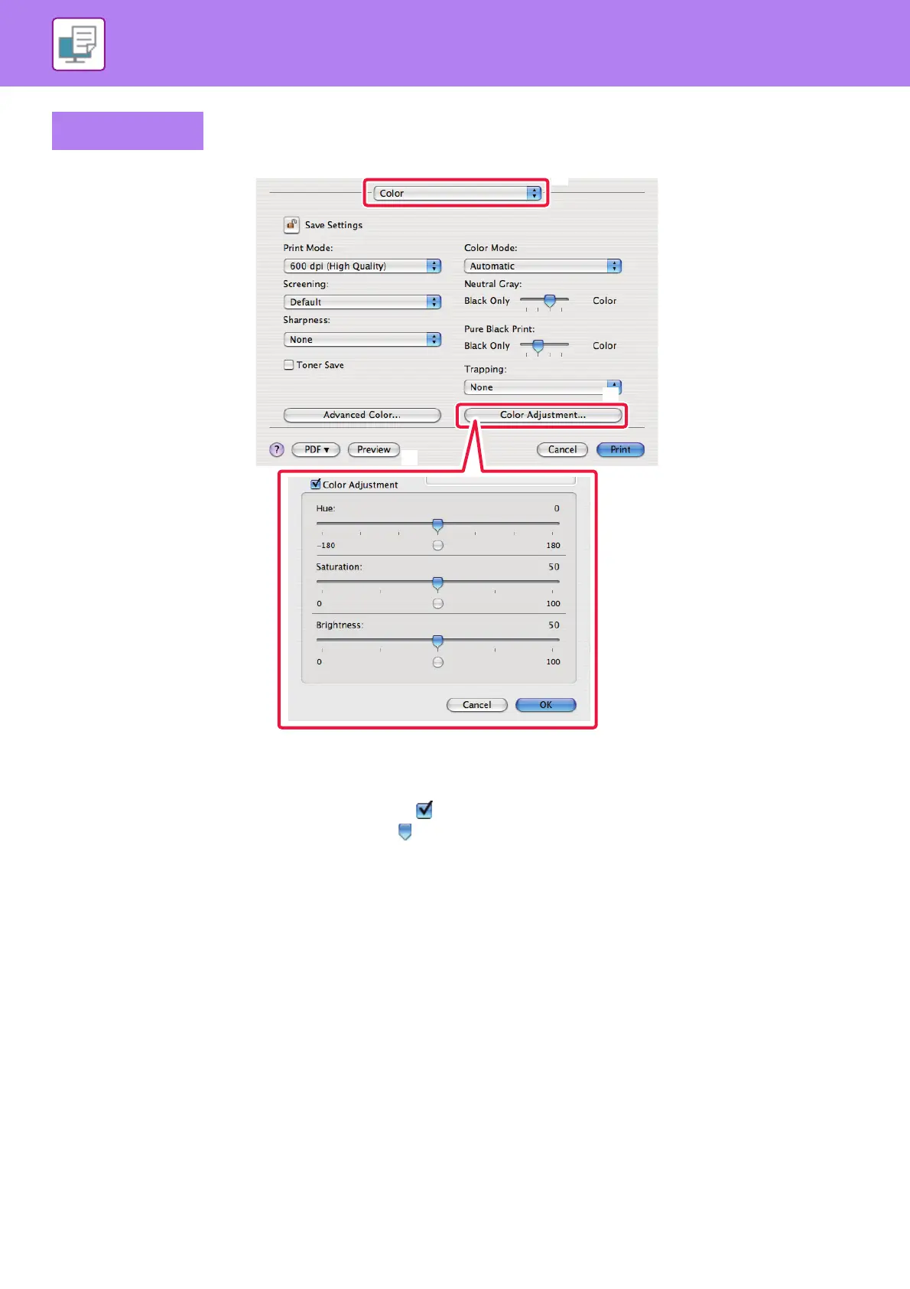Viewport: 910px width, 1289px height.
Task: Click the Save Settings lock icon
Action: 291,224
